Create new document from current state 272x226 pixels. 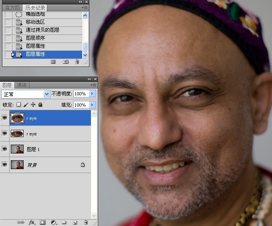pyautogui.click(x=53, y=62)
